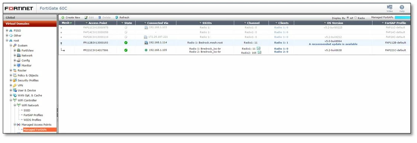Open the Radio2 channel 165 chart icon
The width and height of the screenshot is (417, 143).
coord(260,53)
